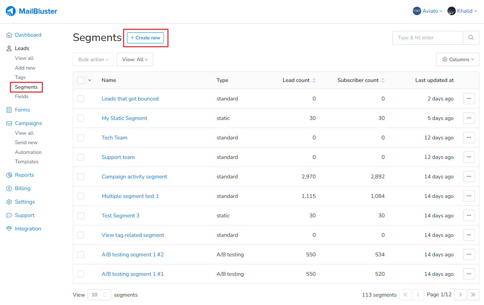Check the Leads that got bounced checkbox
484x305 pixels.
coord(81,99)
